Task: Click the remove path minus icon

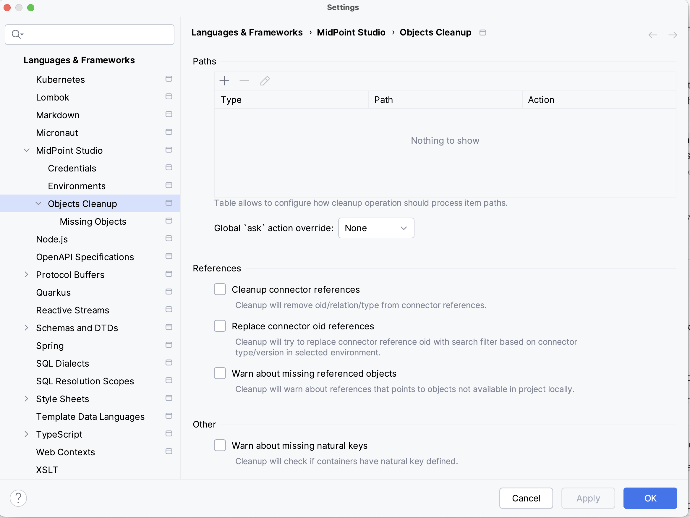Action: point(244,81)
